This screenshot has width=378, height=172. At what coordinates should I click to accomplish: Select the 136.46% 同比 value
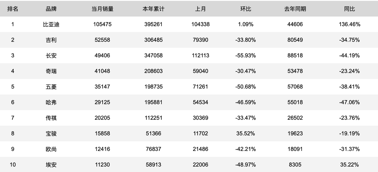pos(350,24)
